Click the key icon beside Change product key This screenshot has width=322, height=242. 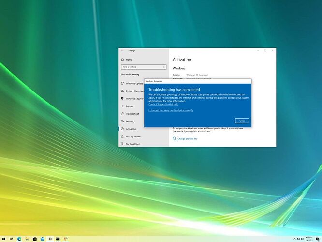coord(175,139)
